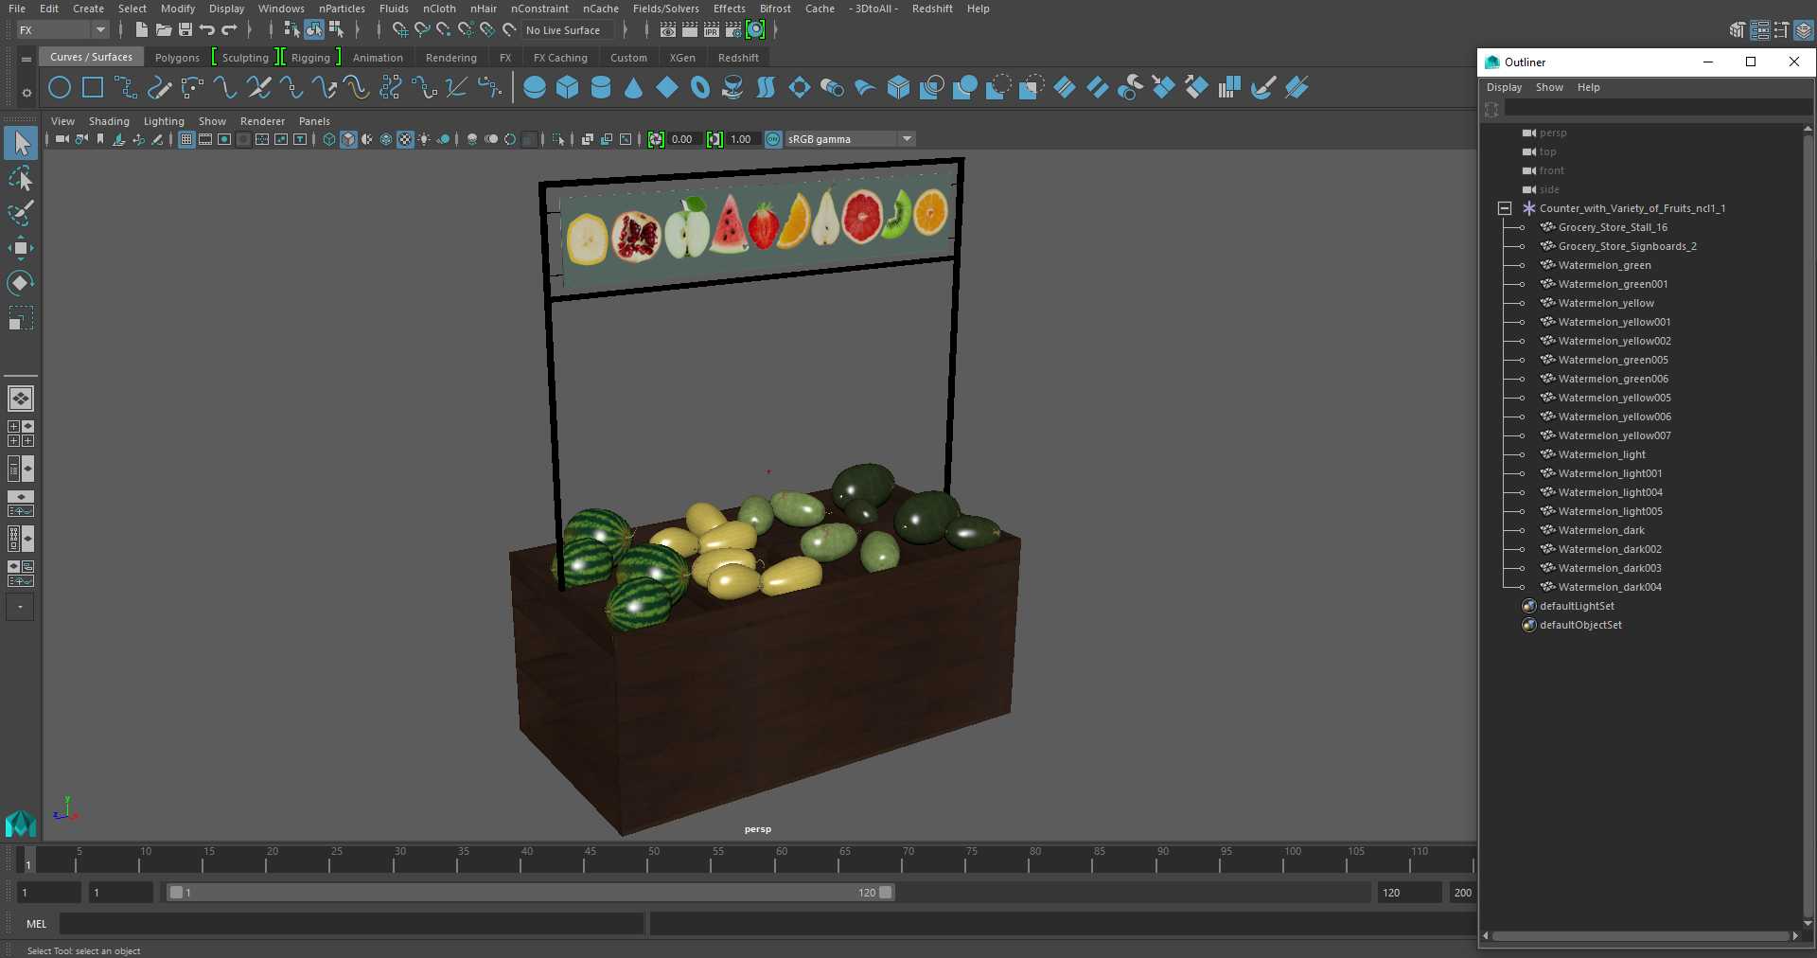The height and width of the screenshot is (958, 1817).
Task: Activate the Move tool
Action: (20, 248)
